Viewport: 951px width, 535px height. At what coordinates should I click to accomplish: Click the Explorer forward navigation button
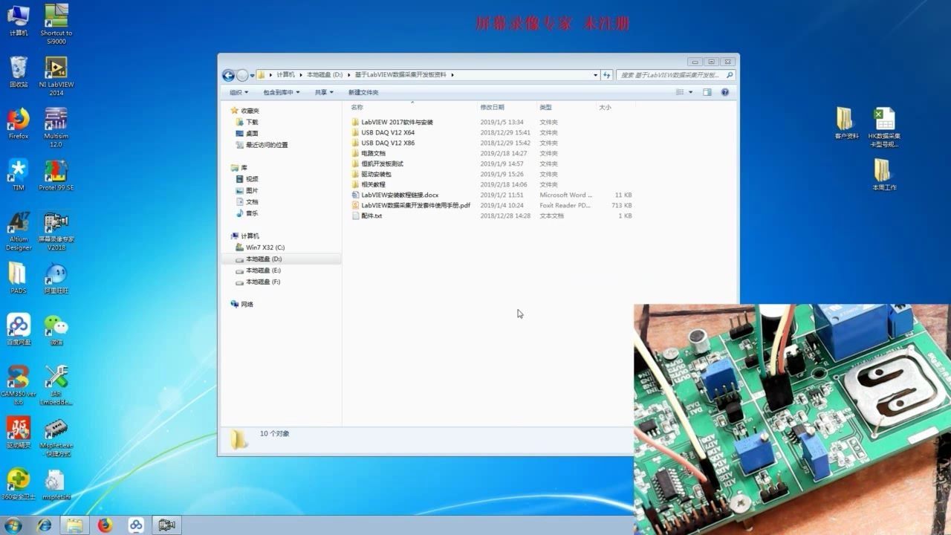pyautogui.click(x=242, y=75)
